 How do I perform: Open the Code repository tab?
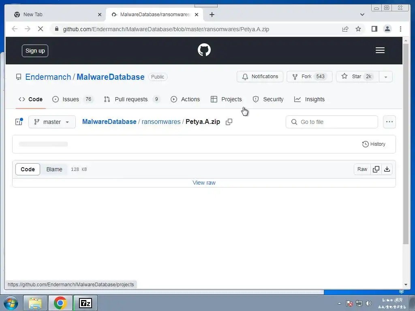tap(30, 99)
